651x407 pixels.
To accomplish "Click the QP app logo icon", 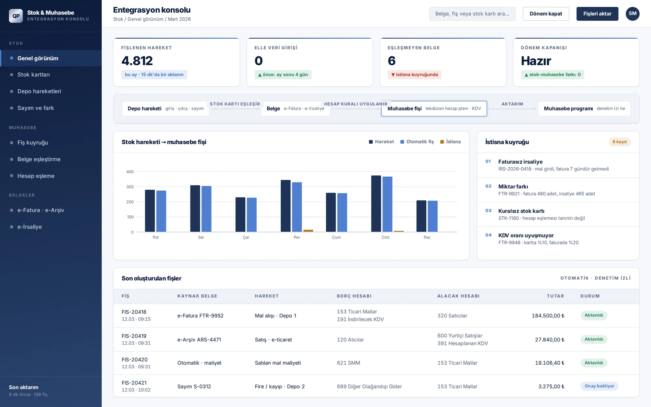I will click(x=16, y=16).
